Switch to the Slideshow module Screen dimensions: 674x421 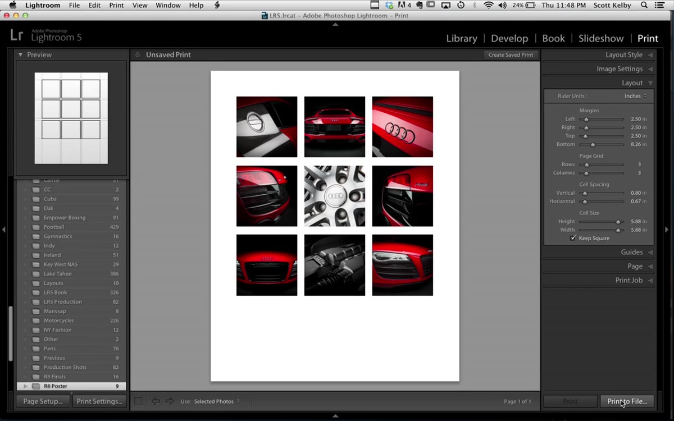tap(601, 39)
